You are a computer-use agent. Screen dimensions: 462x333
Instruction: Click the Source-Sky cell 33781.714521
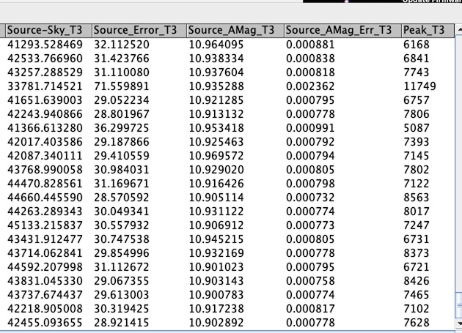[44, 86]
